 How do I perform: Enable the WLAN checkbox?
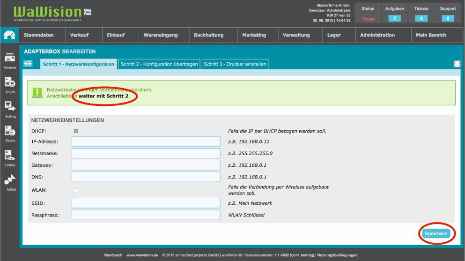tap(76, 190)
